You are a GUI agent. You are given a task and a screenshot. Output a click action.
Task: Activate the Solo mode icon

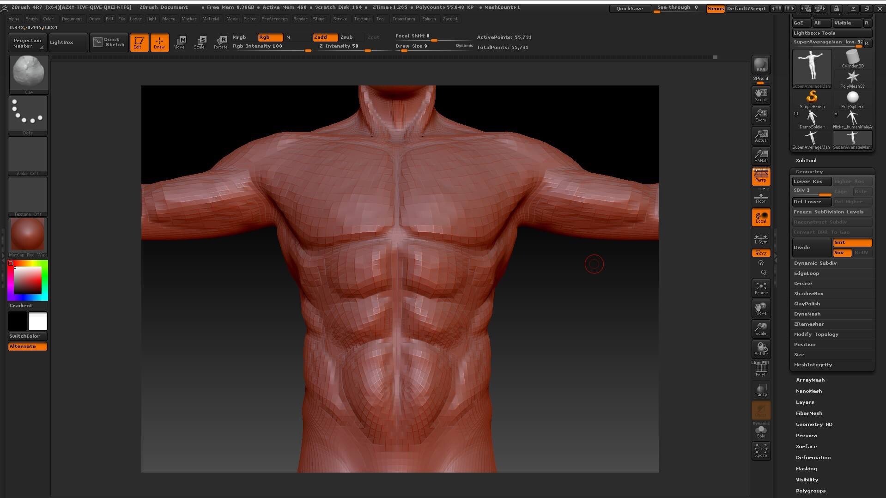click(x=760, y=431)
